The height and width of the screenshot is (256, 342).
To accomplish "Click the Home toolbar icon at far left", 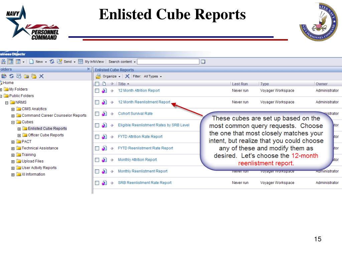I will [x=3, y=62].
